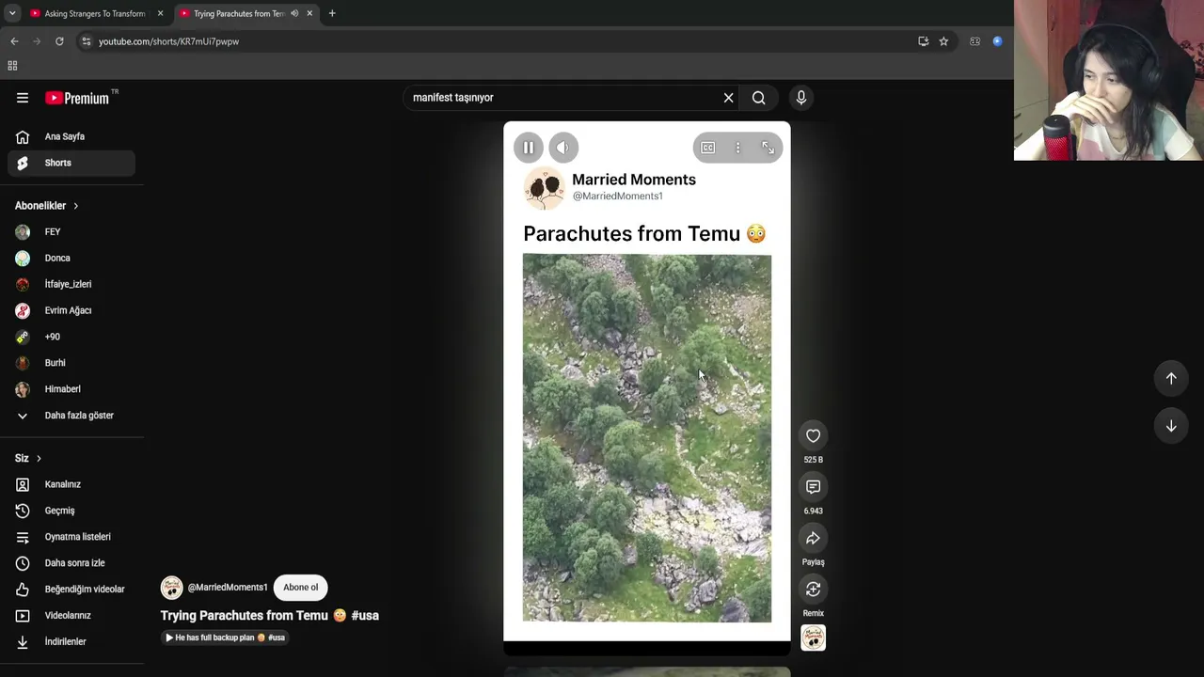The height and width of the screenshot is (677, 1204).
Task: Open the three-dot menu in the player
Action: click(737, 148)
